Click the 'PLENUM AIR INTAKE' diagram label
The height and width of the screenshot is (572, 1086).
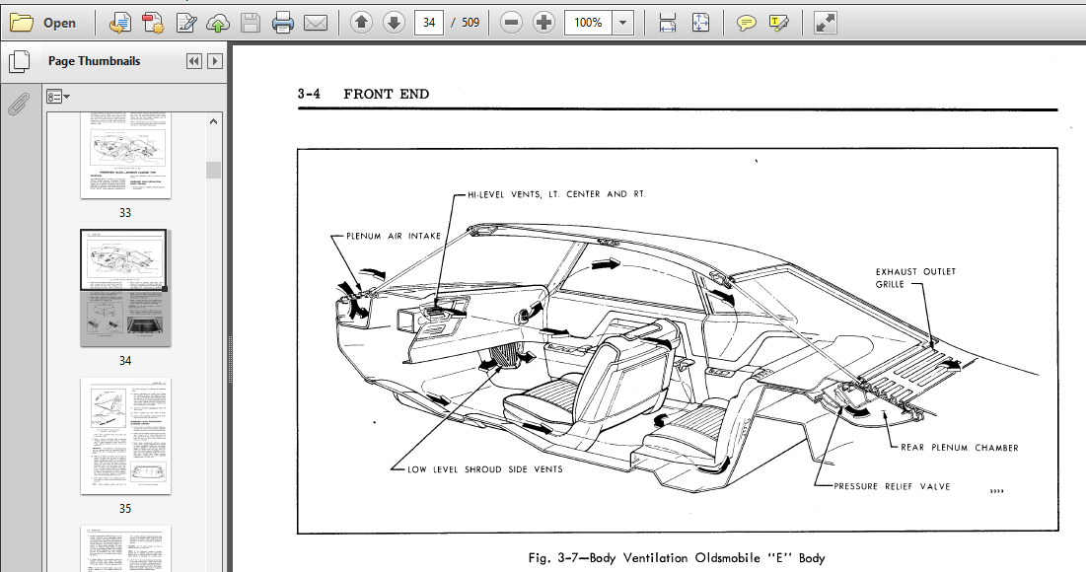(394, 236)
